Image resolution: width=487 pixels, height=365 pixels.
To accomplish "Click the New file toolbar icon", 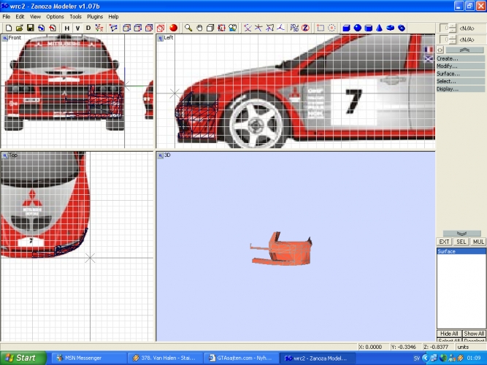I will [7, 28].
